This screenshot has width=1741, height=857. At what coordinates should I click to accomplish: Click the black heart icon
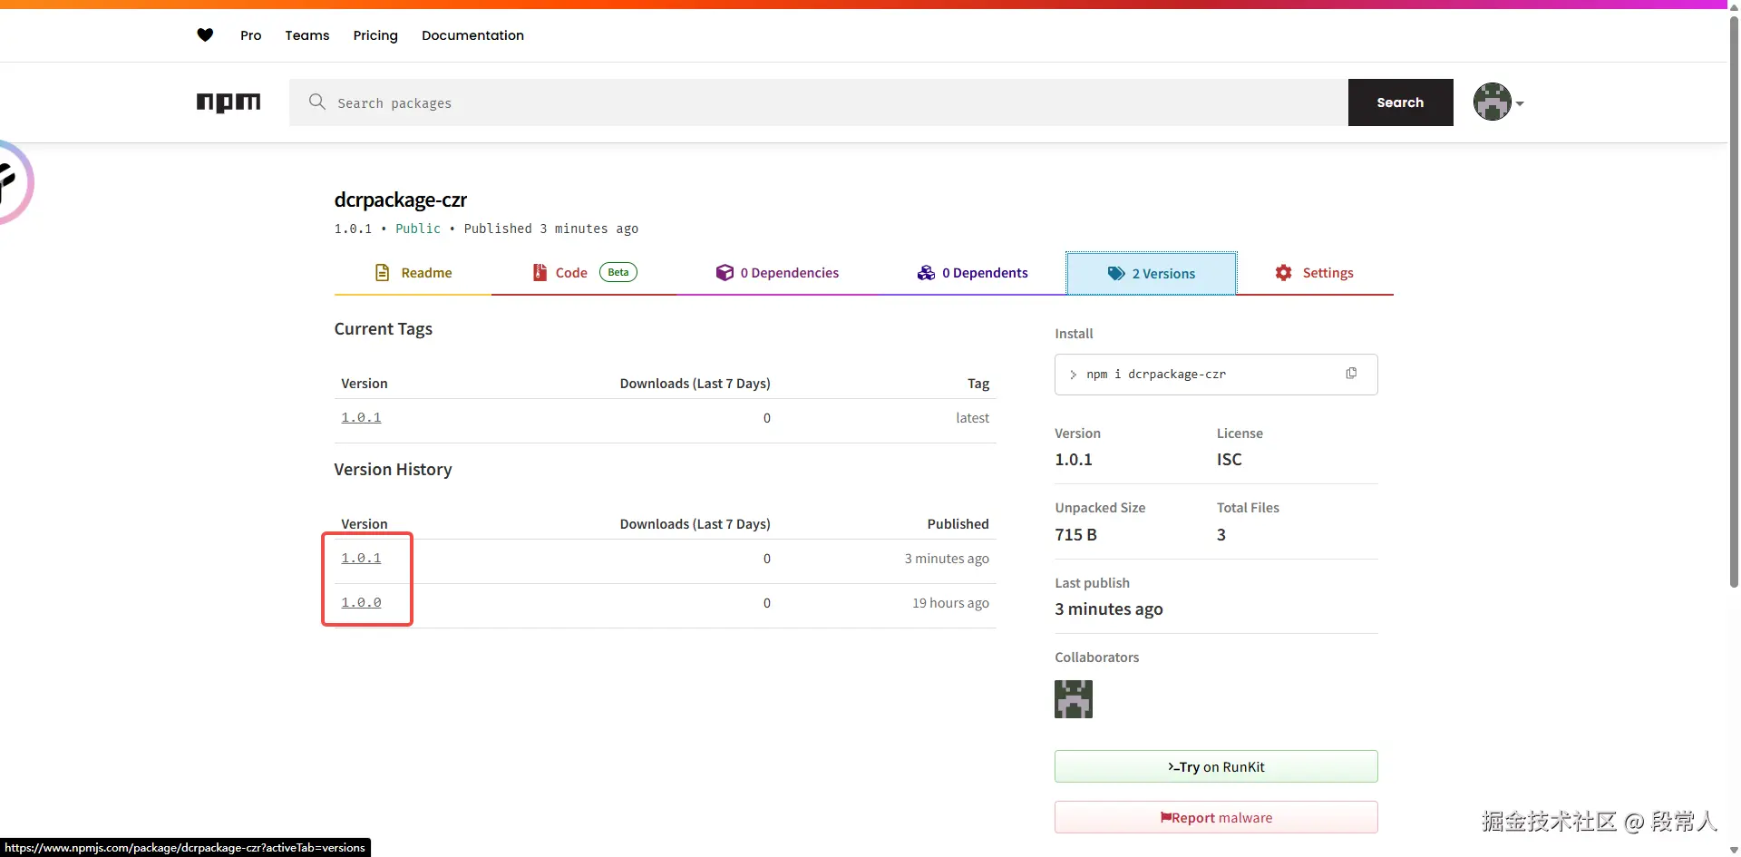tap(205, 35)
